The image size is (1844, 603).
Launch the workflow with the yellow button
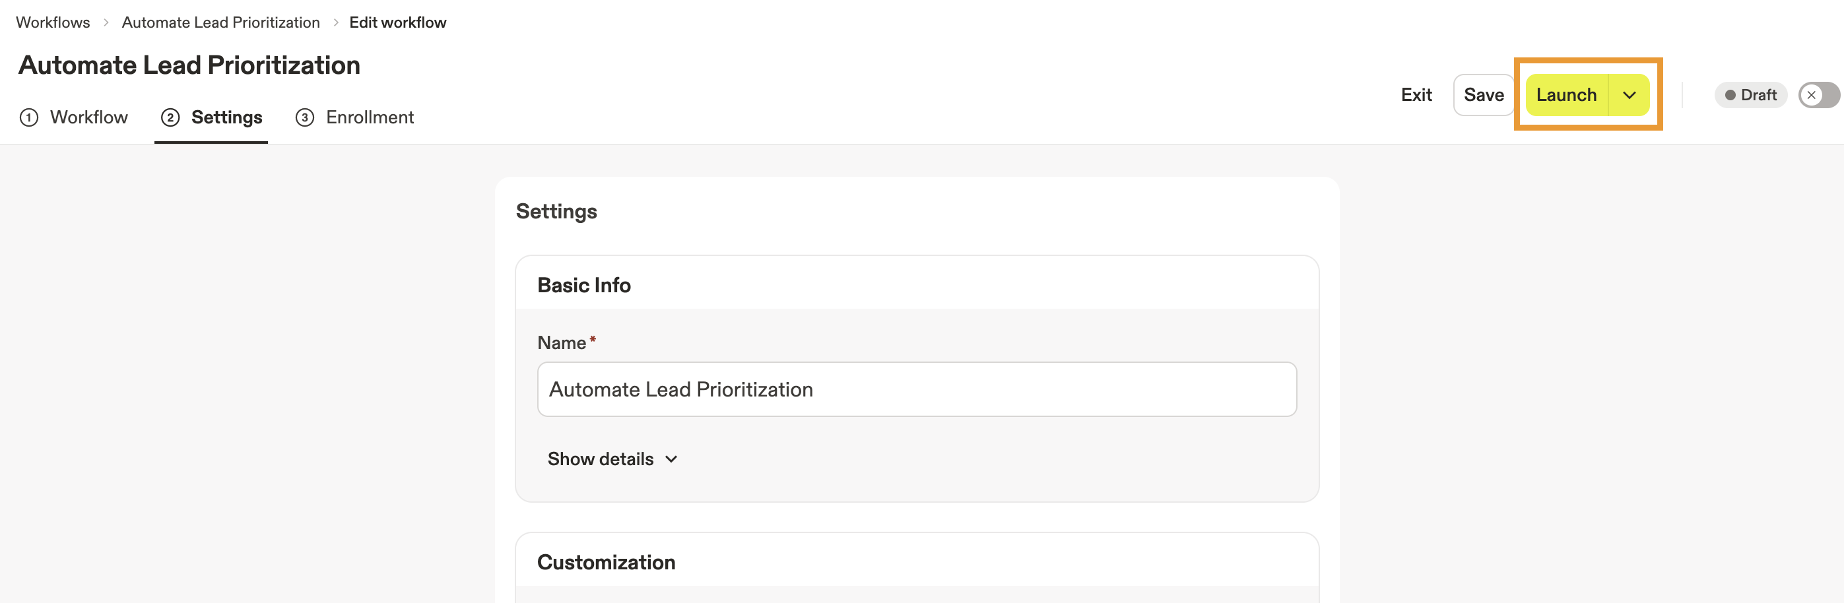point(1565,95)
